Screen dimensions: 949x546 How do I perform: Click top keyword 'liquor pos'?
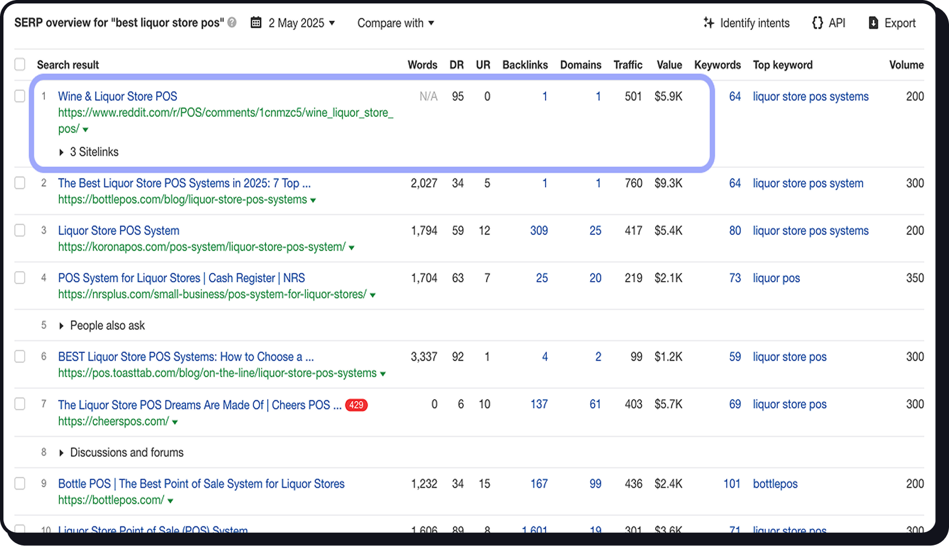coord(776,278)
